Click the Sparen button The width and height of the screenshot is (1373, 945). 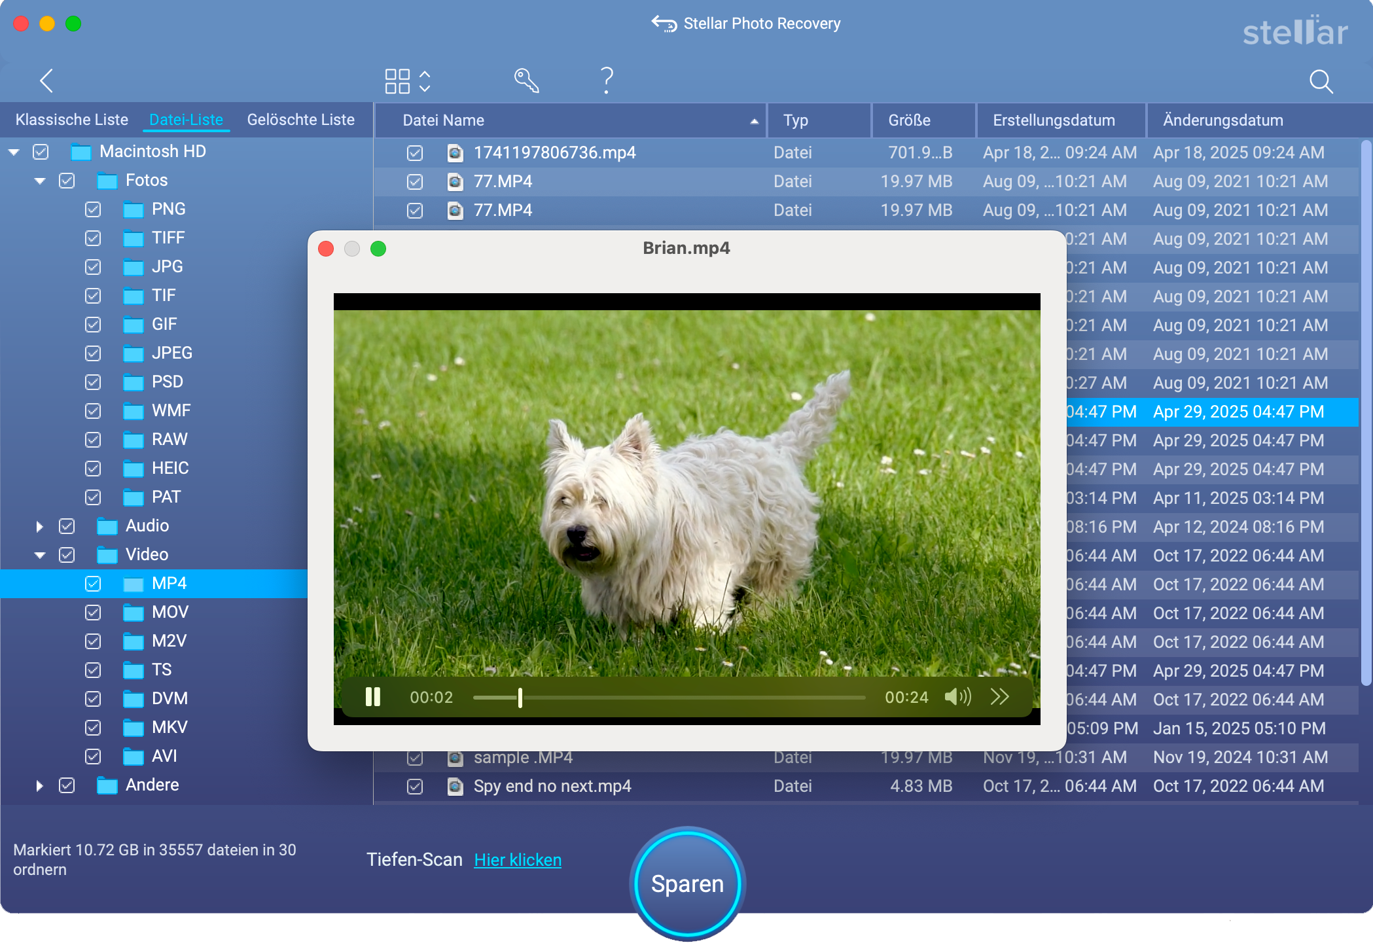click(x=688, y=884)
